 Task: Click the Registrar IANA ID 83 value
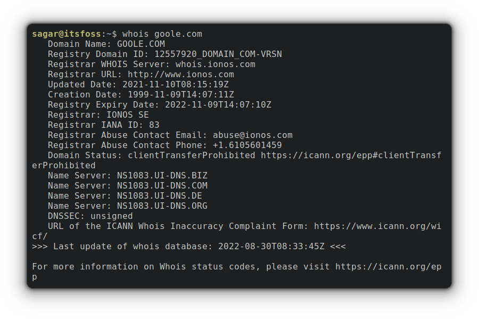154,125
